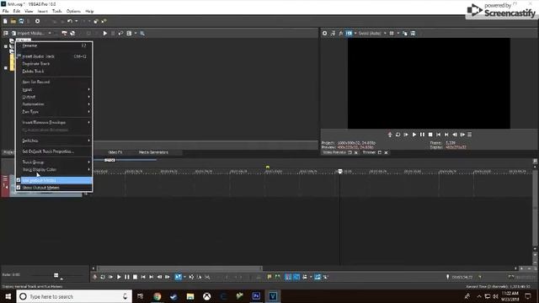Go to end button under video preview
This screenshot has height=303, width=539.
446,135
